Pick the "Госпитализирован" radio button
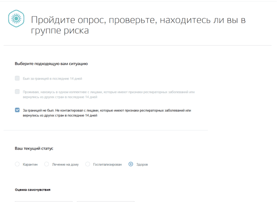 coord(88,164)
